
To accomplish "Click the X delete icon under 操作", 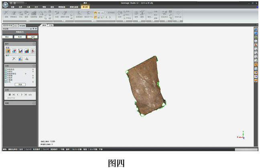I will (x=14, y=59).
